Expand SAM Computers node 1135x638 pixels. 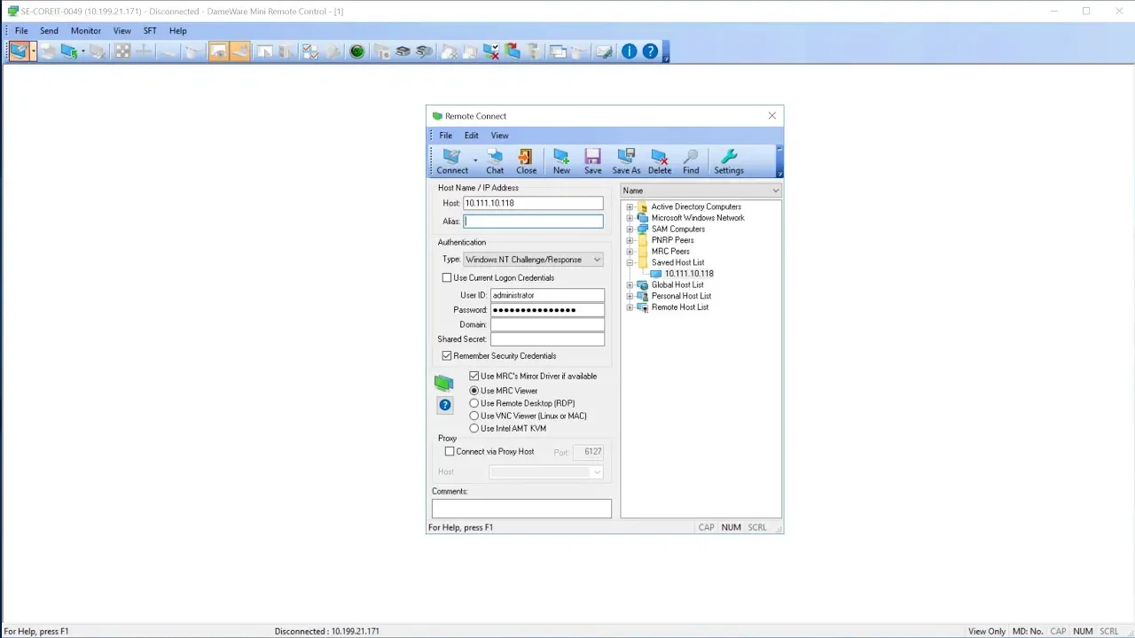pos(630,229)
